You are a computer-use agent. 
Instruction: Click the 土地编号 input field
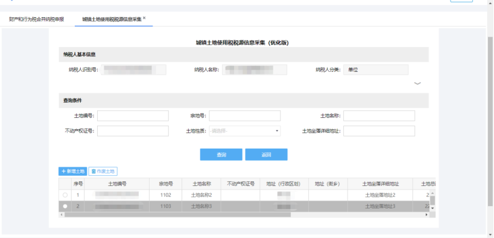133,116
